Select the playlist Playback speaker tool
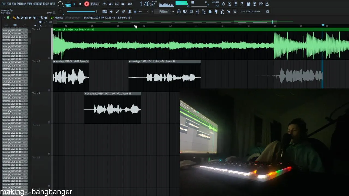Screen dimensions: 349x196 click(46, 18)
